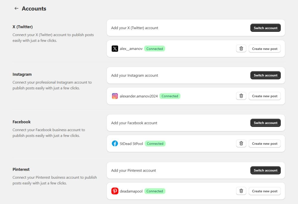
Task: Click the Facebook logo icon
Action: click(115, 144)
